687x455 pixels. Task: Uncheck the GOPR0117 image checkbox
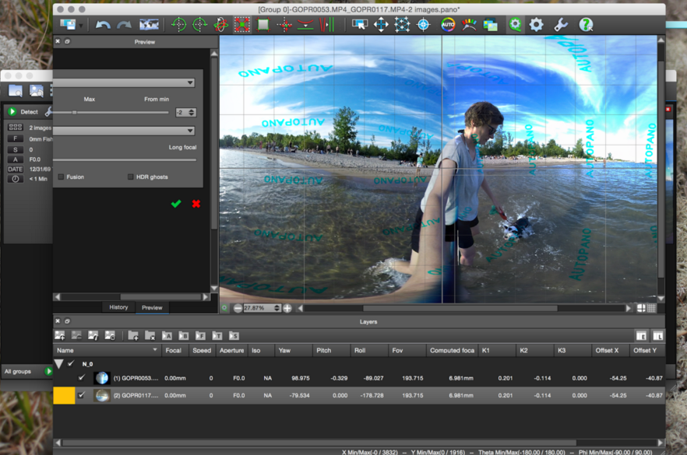82,395
